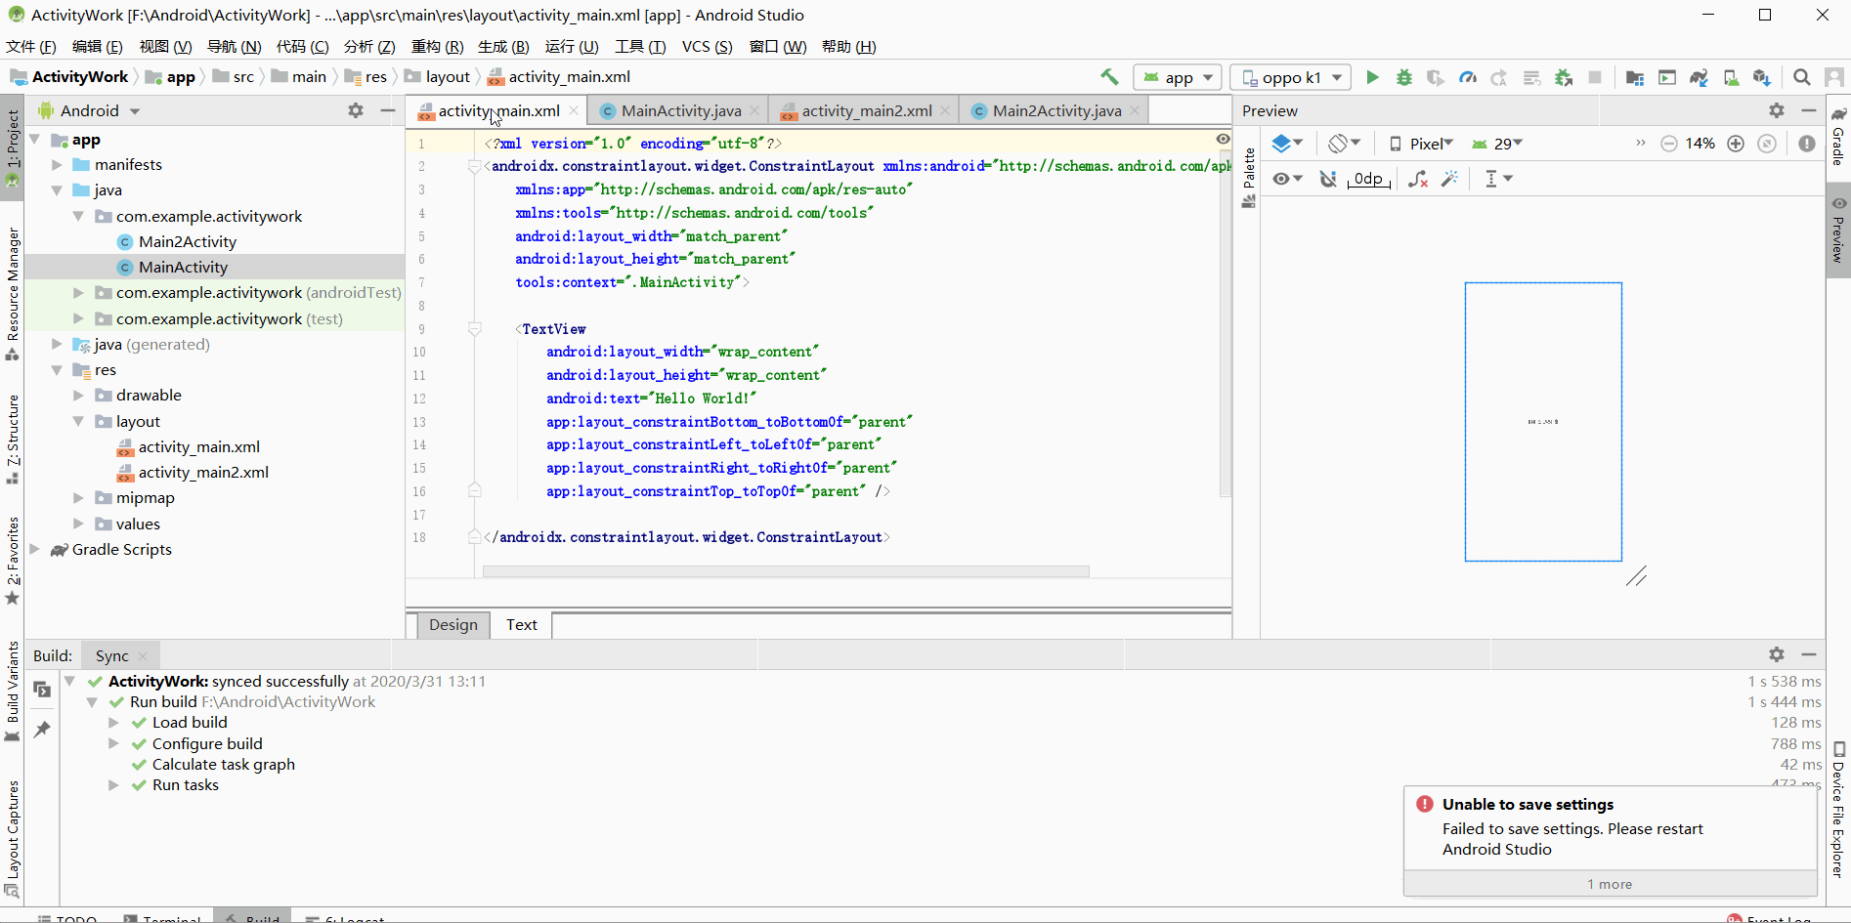Open the AVD Manager phone icon
The height and width of the screenshot is (923, 1851).
pos(1731,77)
